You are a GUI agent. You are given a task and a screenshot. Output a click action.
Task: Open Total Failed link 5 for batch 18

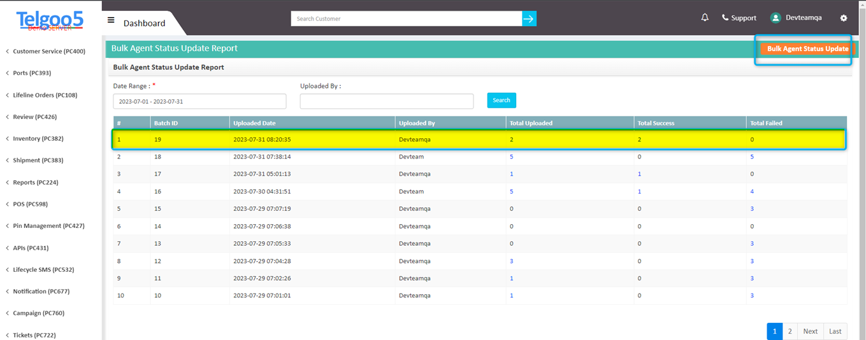click(x=752, y=157)
